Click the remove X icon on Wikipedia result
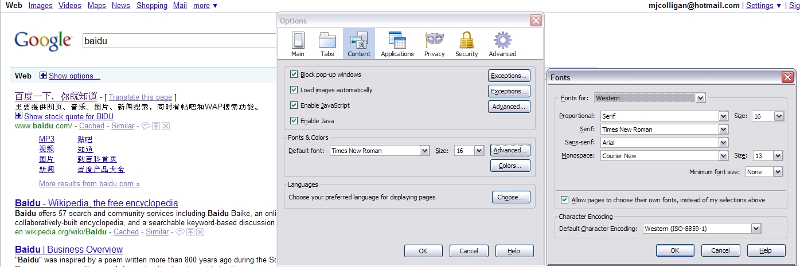This screenshot has height=267, width=800. click(x=200, y=232)
